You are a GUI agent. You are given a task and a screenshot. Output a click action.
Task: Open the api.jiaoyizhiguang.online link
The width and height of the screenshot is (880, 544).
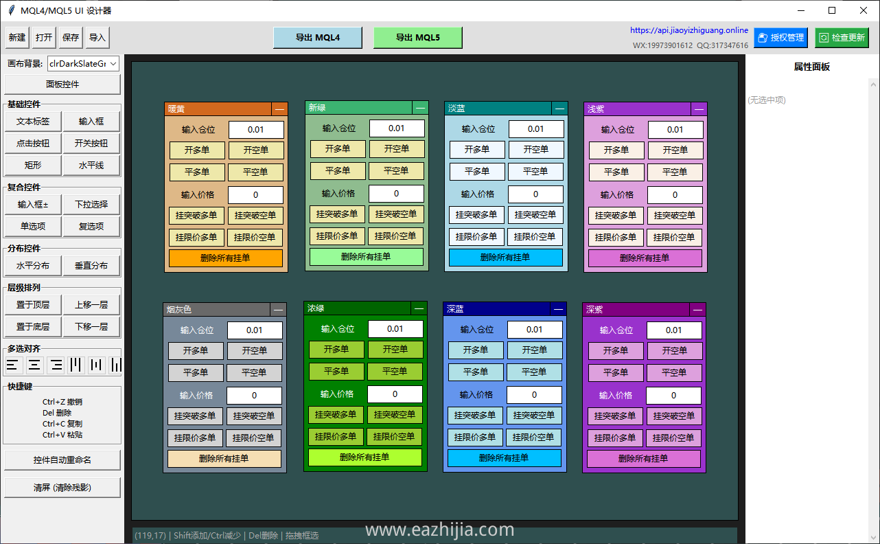(689, 30)
